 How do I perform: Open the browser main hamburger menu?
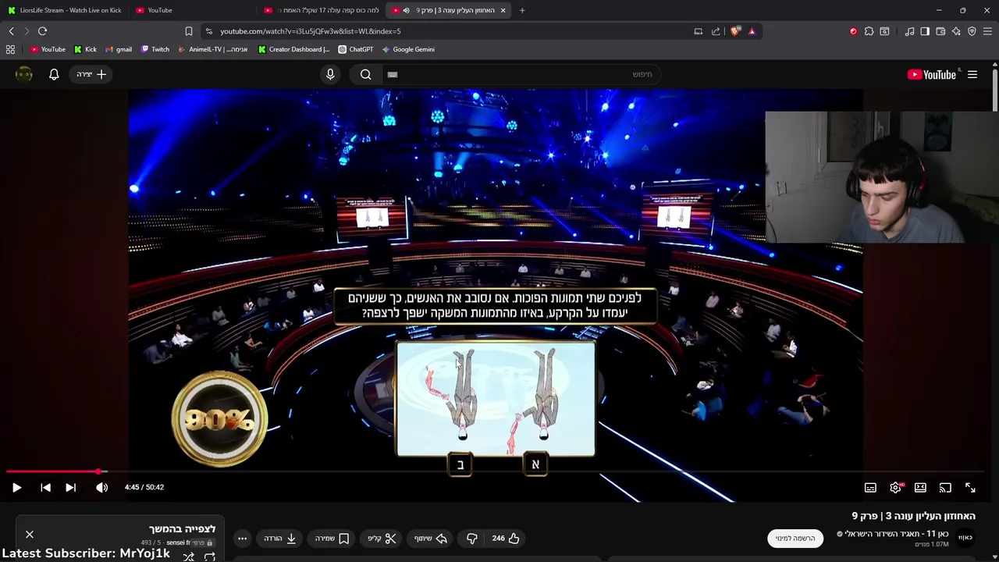point(987,31)
